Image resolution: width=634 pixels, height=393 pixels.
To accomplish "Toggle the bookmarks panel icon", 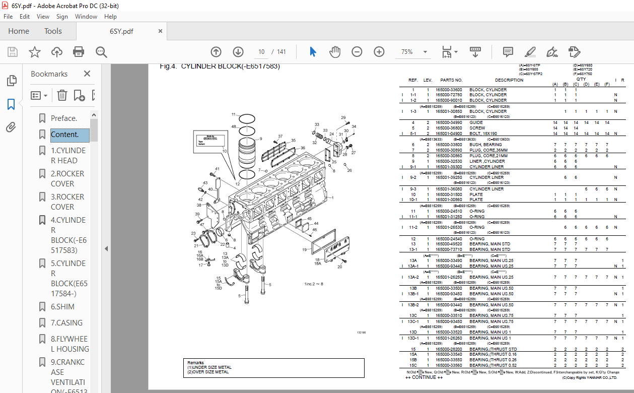I will pyautogui.click(x=11, y=104).
